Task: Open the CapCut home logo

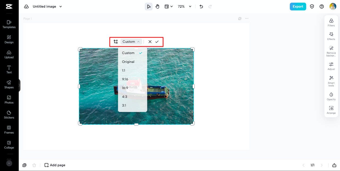Action: (9, 7)
